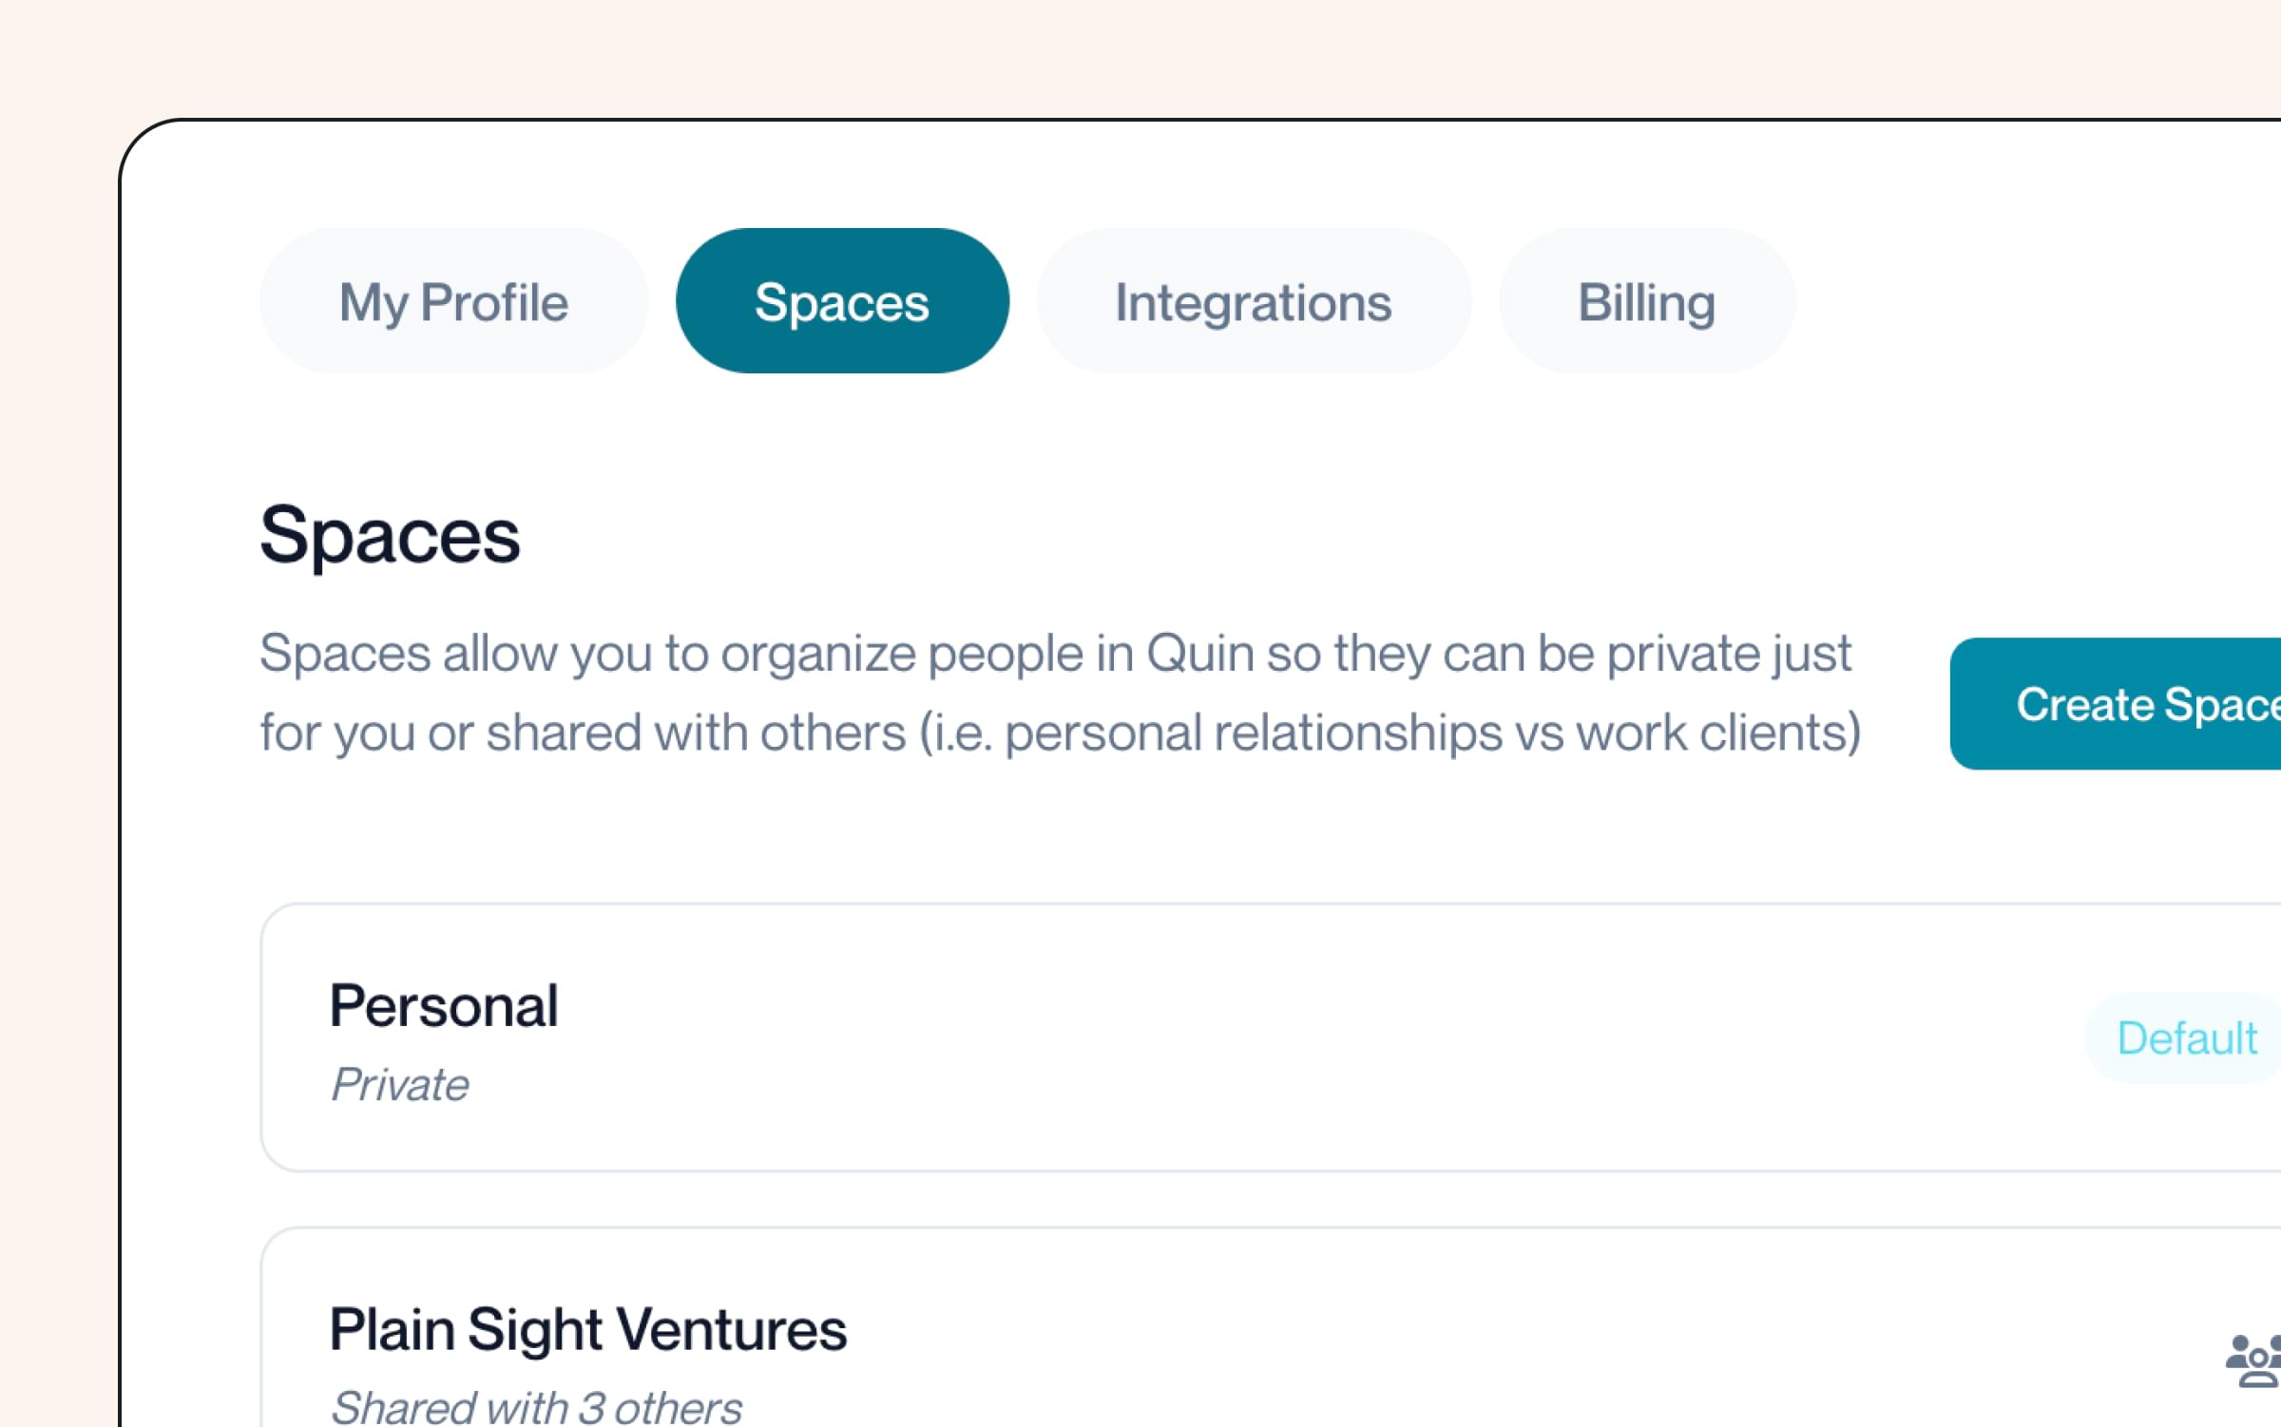
Task: Click the Plain Sight Ventures title text
Action: coord(588,1329)
